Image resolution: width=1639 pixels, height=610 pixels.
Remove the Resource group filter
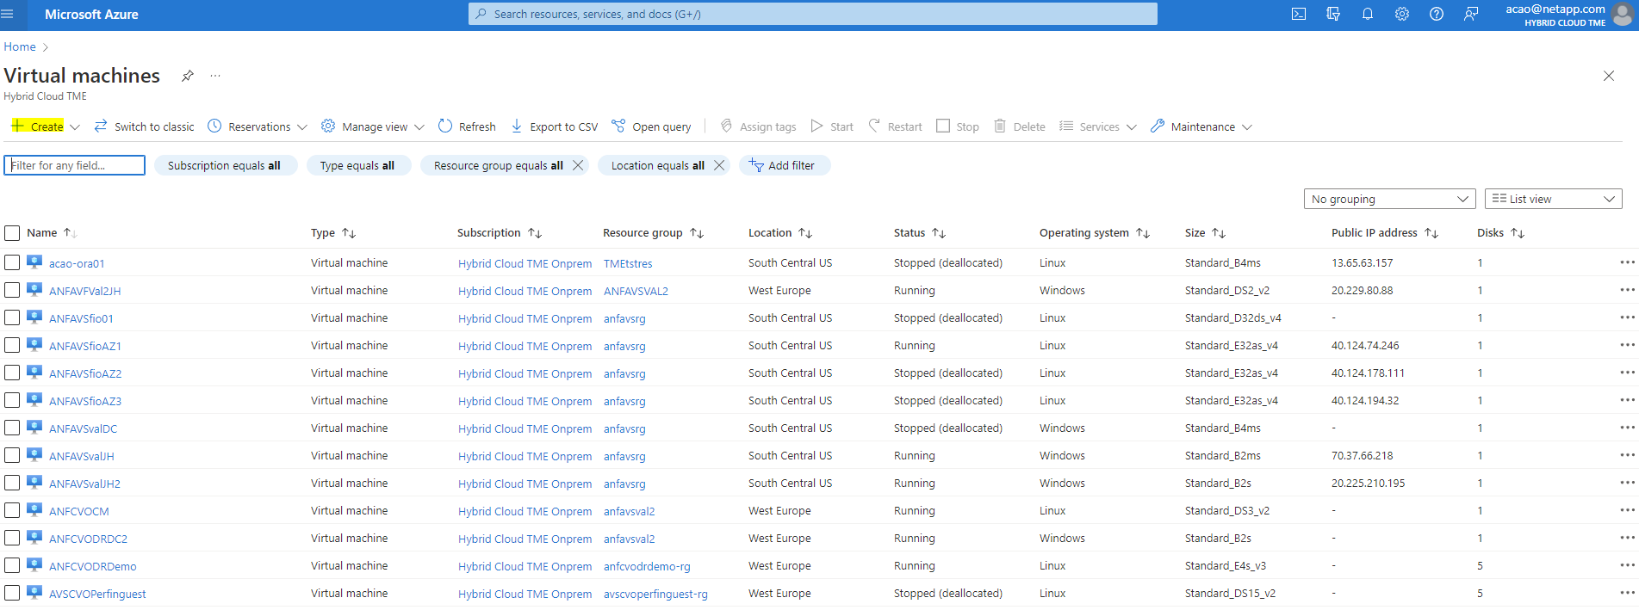pos(578,165)
